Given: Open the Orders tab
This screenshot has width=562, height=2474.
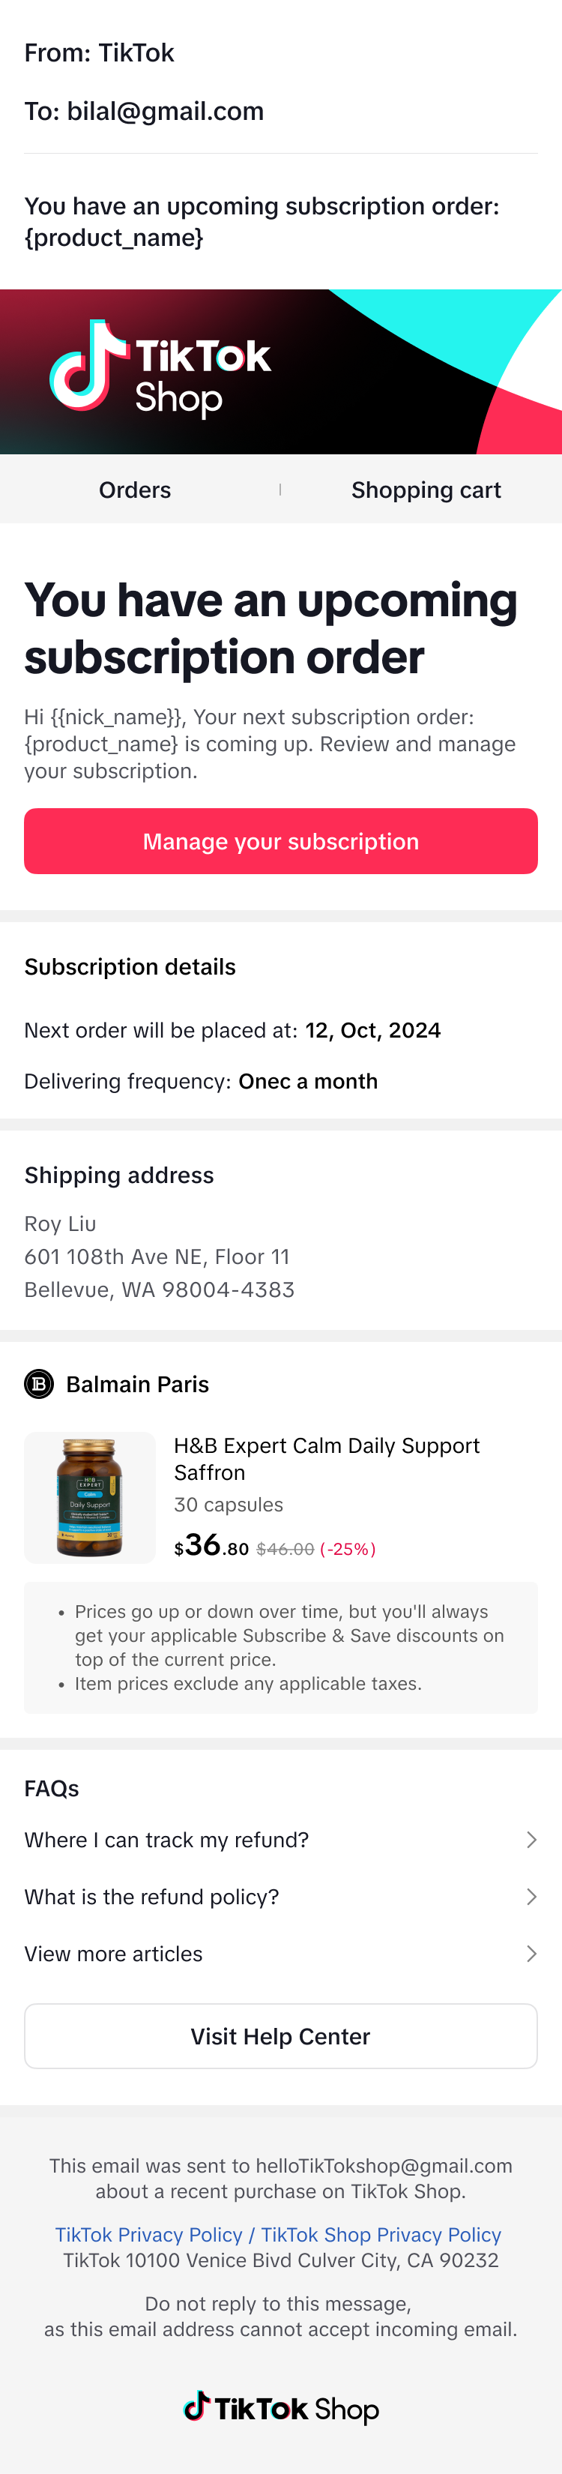Looking at the screenshot, I should (x=134, y=490).
